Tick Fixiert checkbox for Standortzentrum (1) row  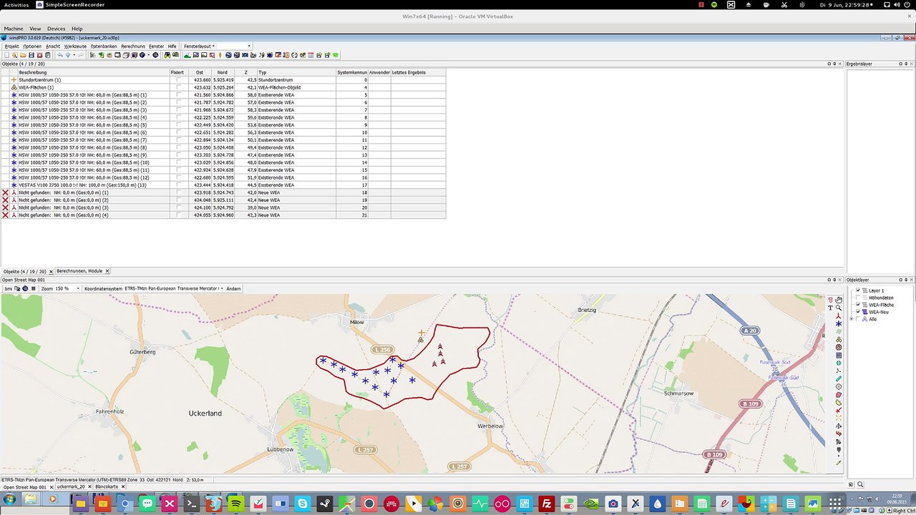coord(179,80)
